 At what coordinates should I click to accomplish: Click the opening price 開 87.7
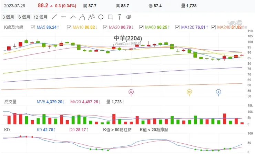[90, 6]
